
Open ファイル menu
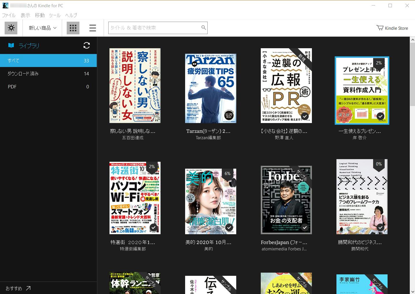tap(9, 15)
